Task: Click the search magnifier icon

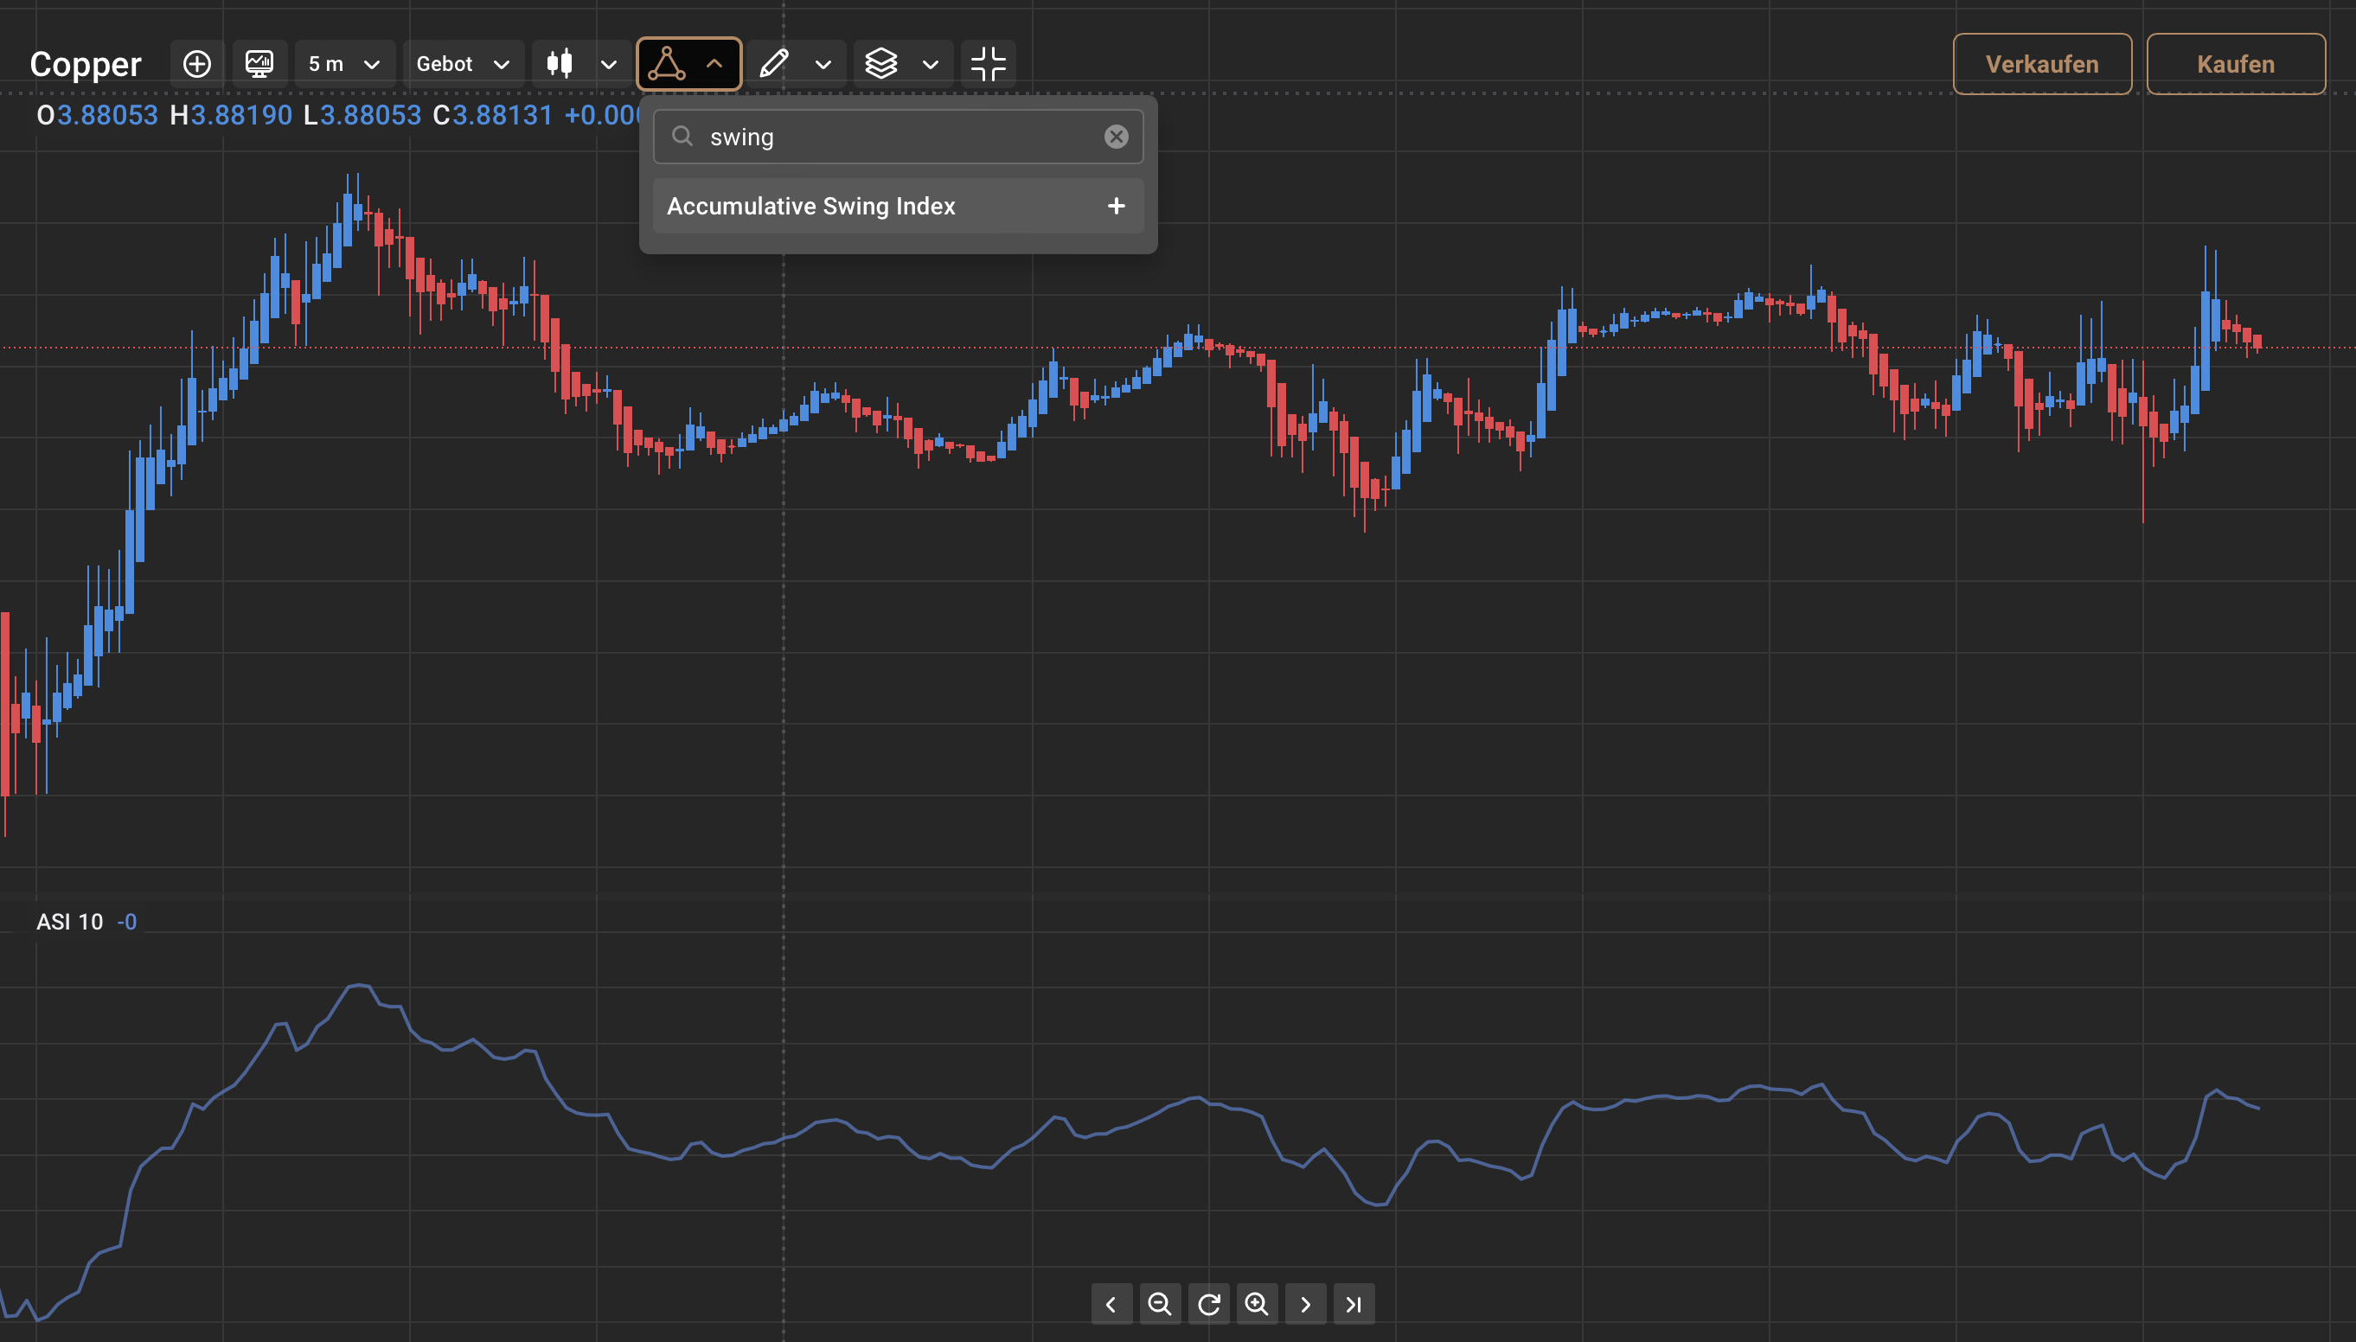Action: (x=682, y=137)
